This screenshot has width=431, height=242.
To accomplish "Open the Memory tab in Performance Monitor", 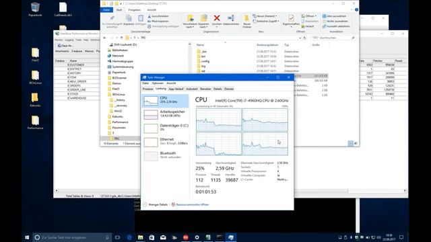I will tap(89, 51).
